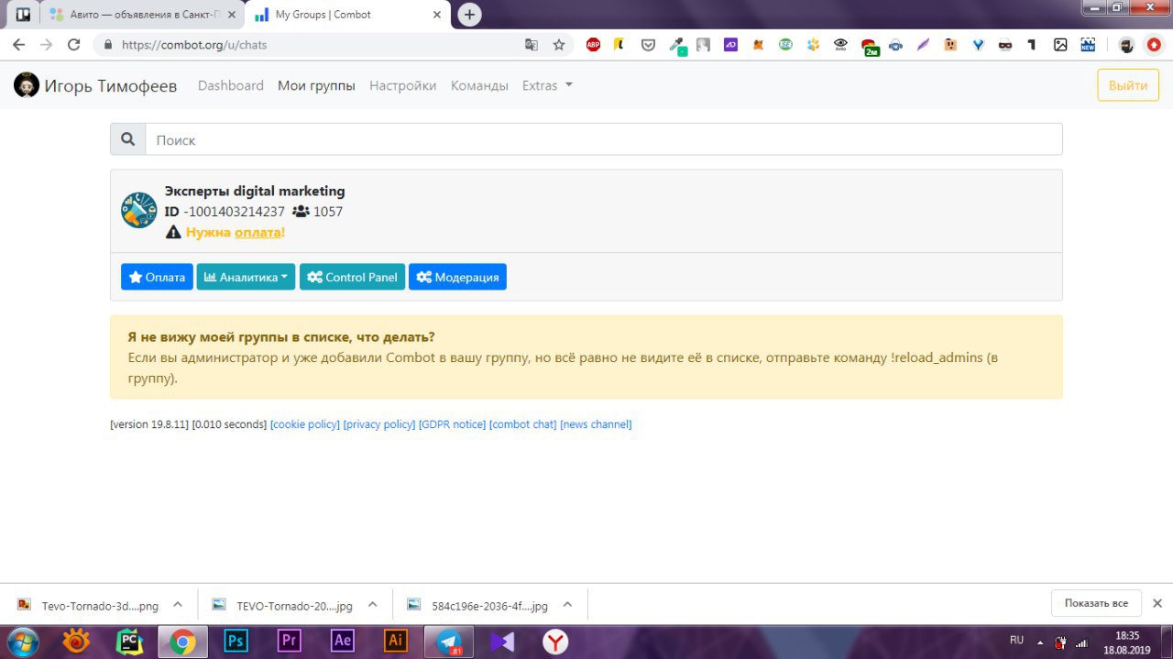This screenshot has height=659, width=1173.
Task: Click the purple feather extension icon
Action: [923, 44]
